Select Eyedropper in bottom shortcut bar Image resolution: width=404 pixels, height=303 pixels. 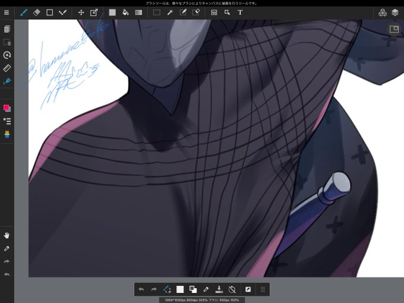pos(206,289)
